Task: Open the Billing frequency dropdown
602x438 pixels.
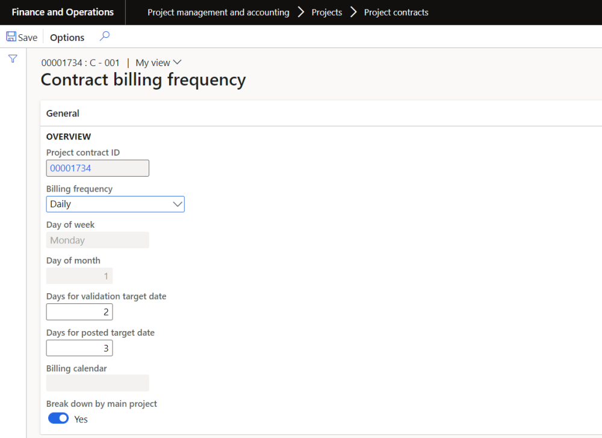Action: coord(116,204)
